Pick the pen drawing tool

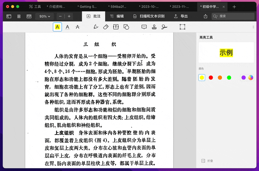(x=96, y=27)
